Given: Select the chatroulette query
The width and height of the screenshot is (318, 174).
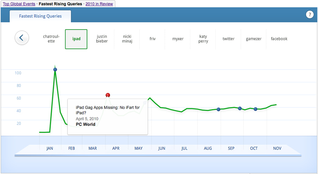Looking at the screenshot, I should [x=51, y=39].
